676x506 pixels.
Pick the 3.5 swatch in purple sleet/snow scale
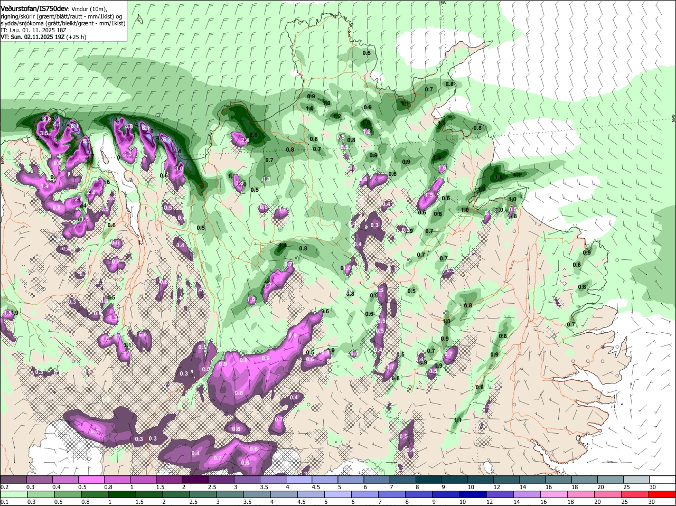click(272, 480)
